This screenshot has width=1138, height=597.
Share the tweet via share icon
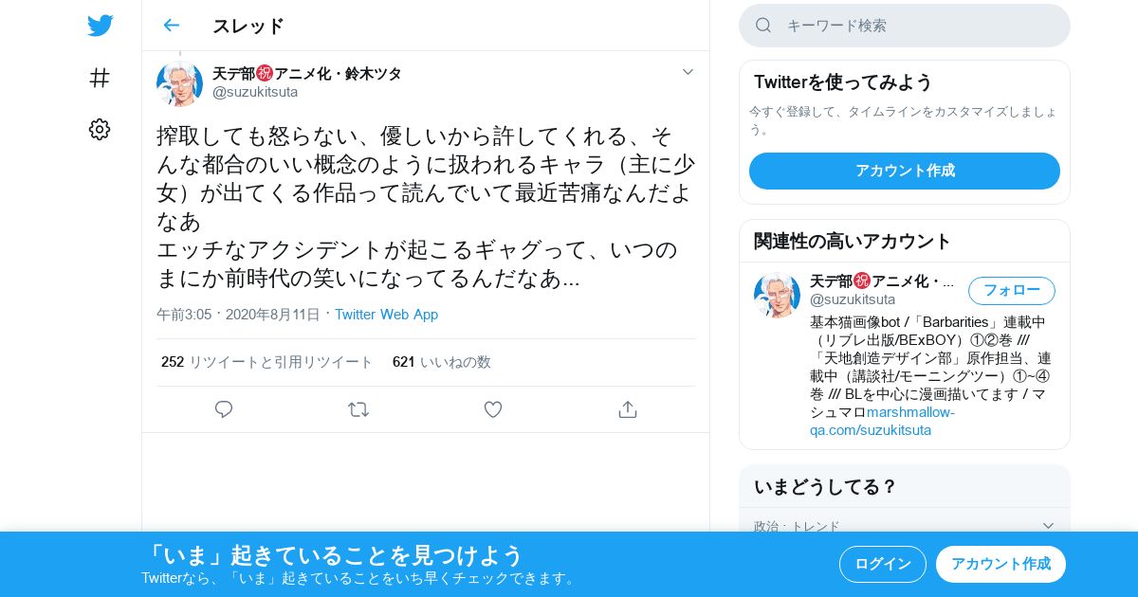click(x=627, y=409)
